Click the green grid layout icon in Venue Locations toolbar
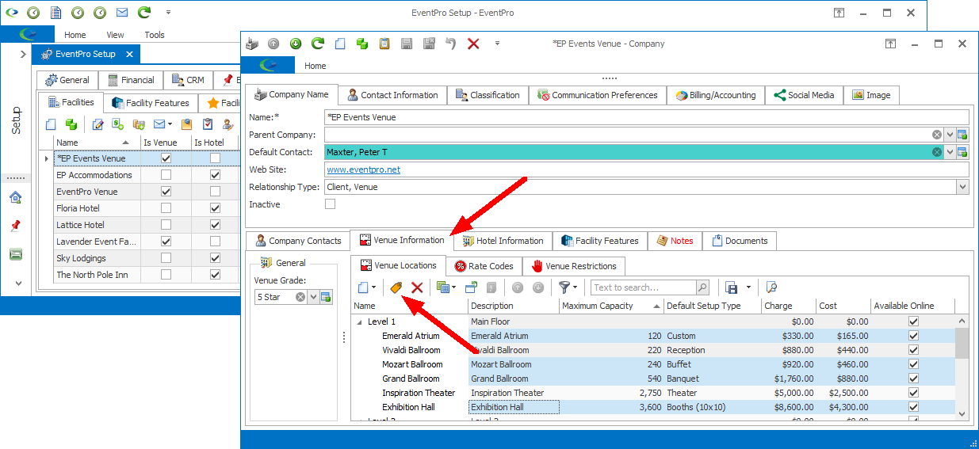The height and width of the screenshot is (449, 979). tap(443, 287)
